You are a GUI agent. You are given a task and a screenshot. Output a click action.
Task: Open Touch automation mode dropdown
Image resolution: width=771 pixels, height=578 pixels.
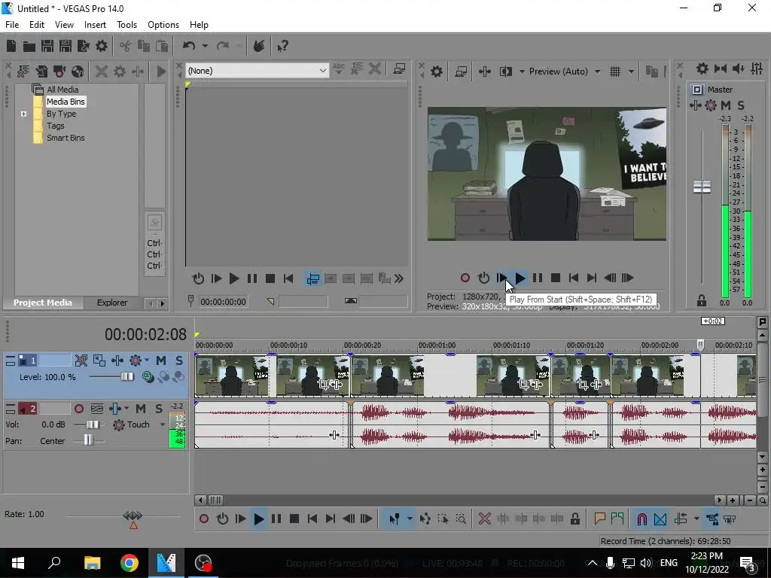[x=163, y=424]
